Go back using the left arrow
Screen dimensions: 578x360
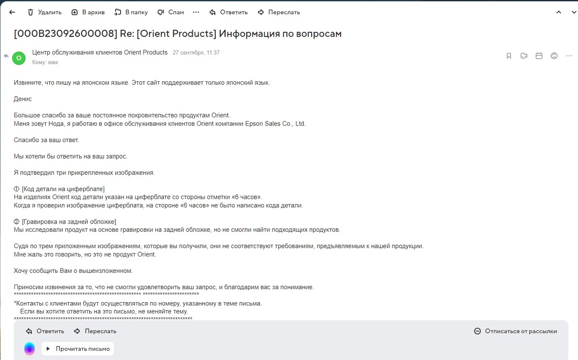coord(12,12)
